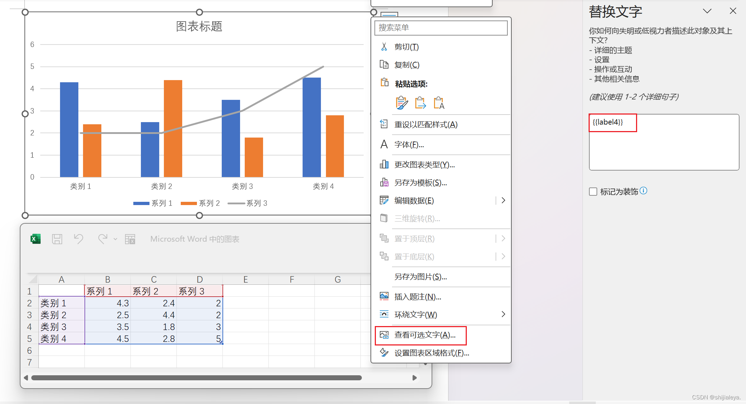Screen dimensions: 746x404
Task: Open 字体(F)... dialog entry
Action: (409, 144)
